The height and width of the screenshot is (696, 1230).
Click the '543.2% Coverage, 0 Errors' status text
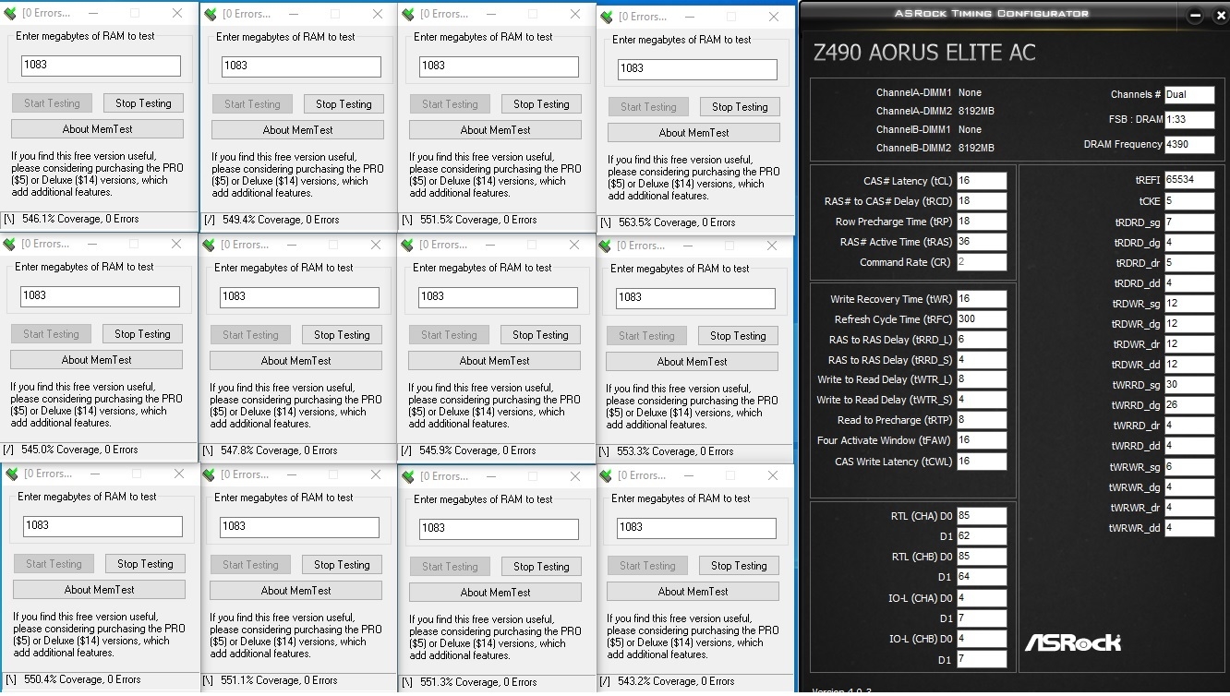pos(677,681)
